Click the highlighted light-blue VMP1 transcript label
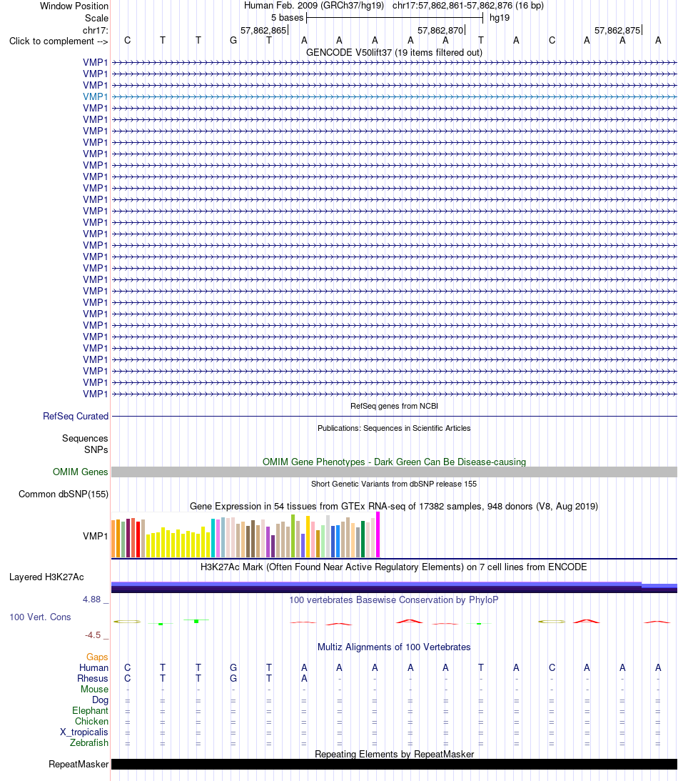The image size is (678, 781). (96, 96)
